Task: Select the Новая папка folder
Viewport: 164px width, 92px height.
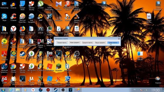Action: pyautogui.click(x=32, y=42)
